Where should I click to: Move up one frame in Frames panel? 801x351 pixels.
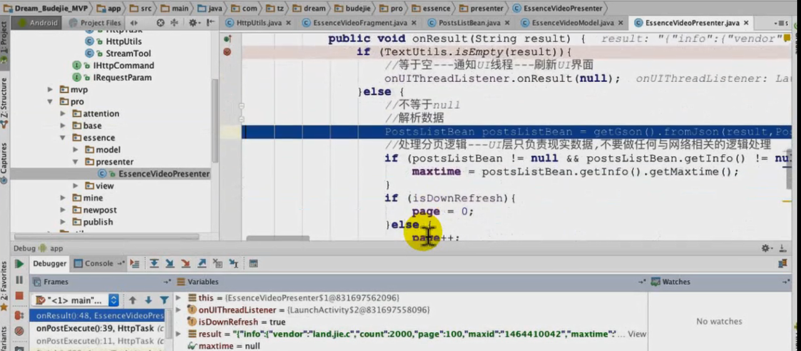tap(133, 300)
